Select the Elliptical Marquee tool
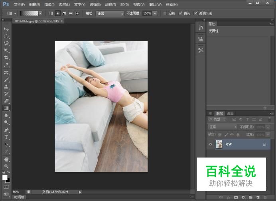 coord(6,36)
